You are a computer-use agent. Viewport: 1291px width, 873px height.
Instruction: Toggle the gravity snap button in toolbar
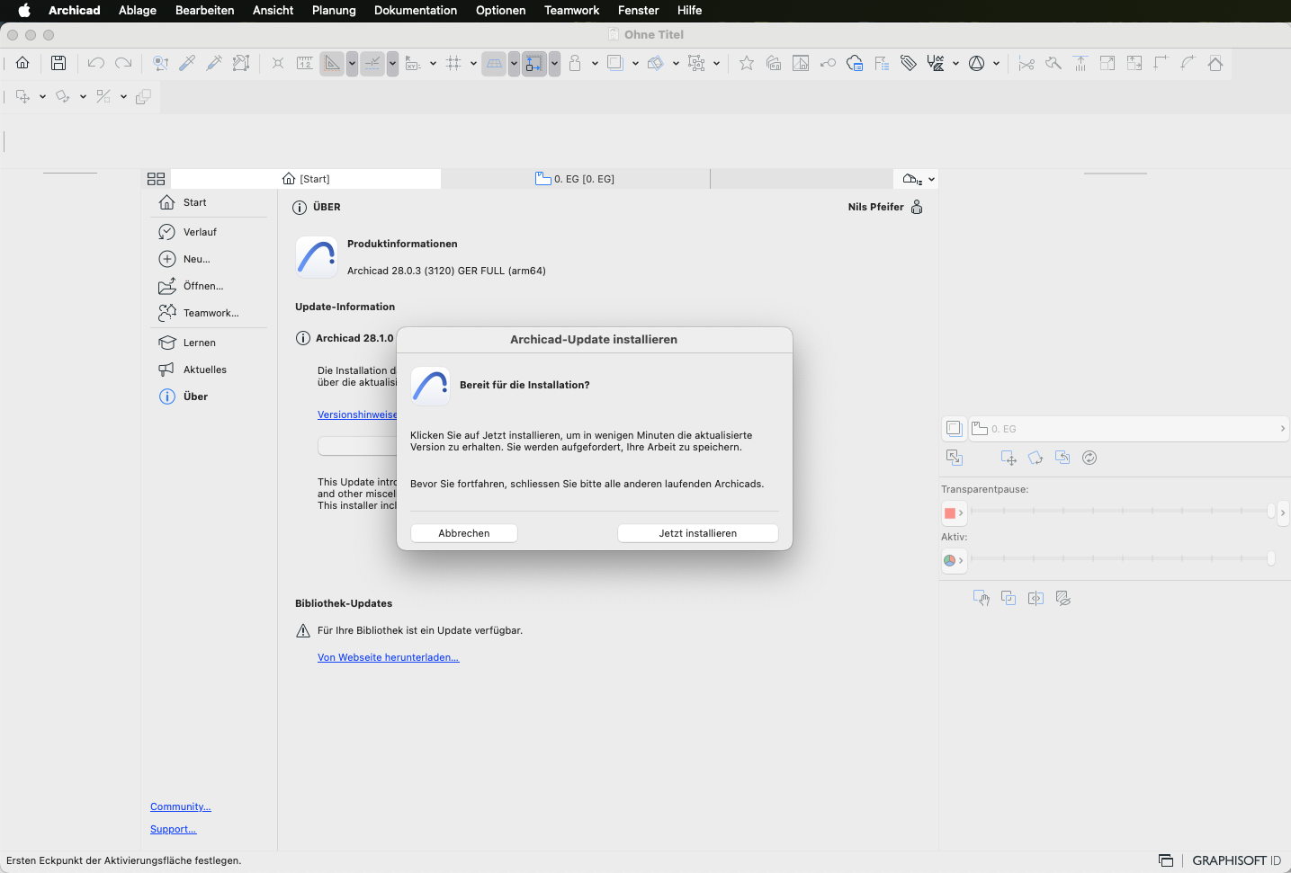534,63
